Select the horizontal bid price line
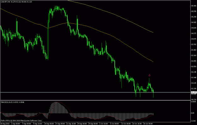Viewport: 197px width, 125px height. click(x=96, y=92)
